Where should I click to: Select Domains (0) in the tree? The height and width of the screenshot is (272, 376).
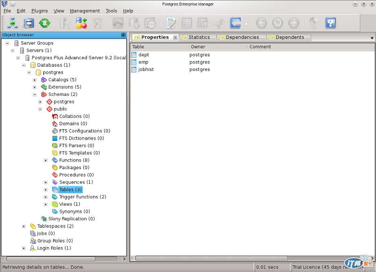(x=73, y=124)
